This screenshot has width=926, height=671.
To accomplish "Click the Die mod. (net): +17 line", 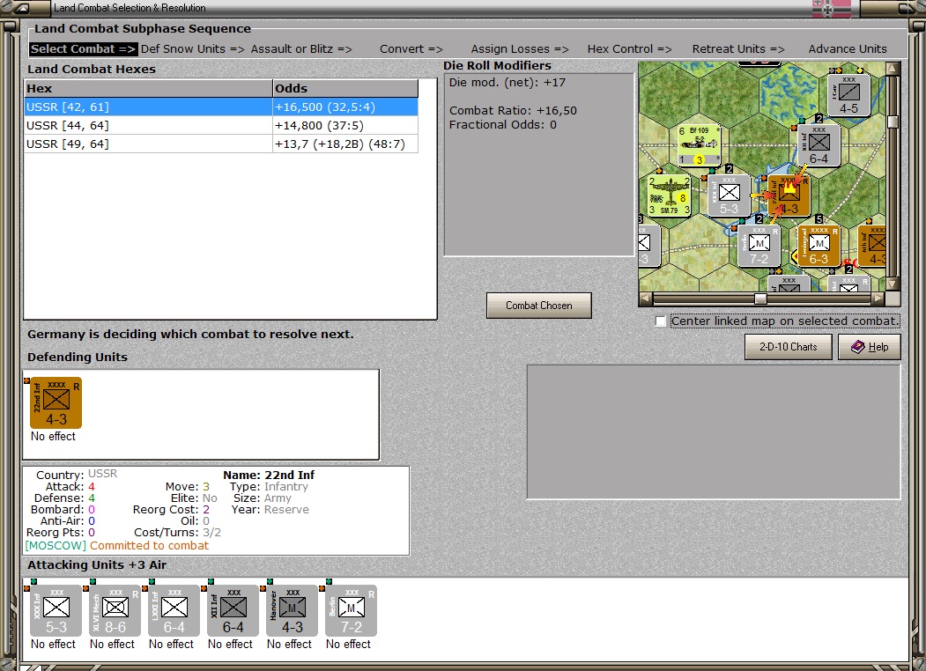I will coord(507,83).
